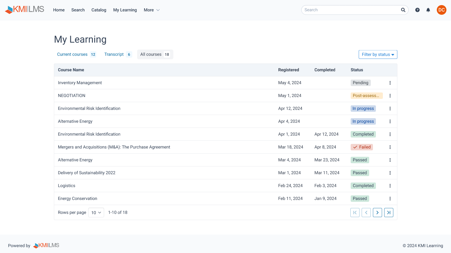The image size is (451, 253).
Task: Open the notifications bell
Action: click(428, 10)
